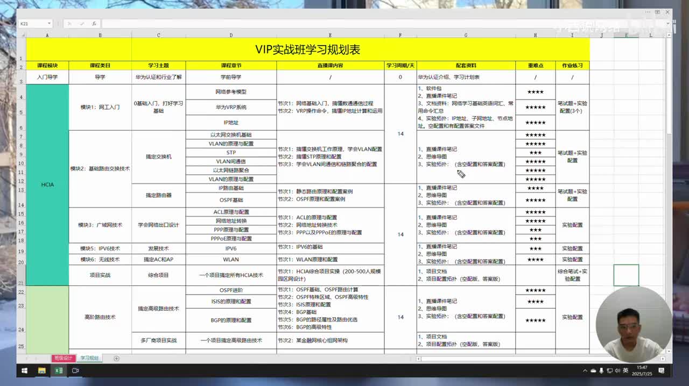The height and width of the screenshot is (386, 689).
Task: Add a new sheet with plus button
Action: tap(116, 359)
